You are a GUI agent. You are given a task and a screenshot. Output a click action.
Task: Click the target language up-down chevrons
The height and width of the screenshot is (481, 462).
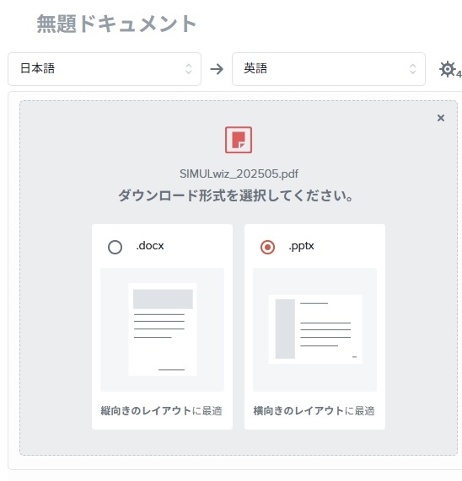413,69
